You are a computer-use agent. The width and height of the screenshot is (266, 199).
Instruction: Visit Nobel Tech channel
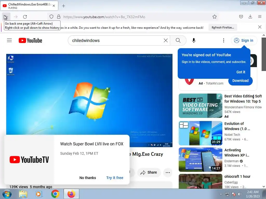232,135
